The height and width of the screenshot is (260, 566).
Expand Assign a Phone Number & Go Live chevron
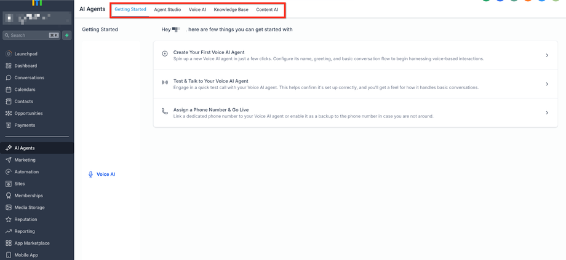(547, 112)
